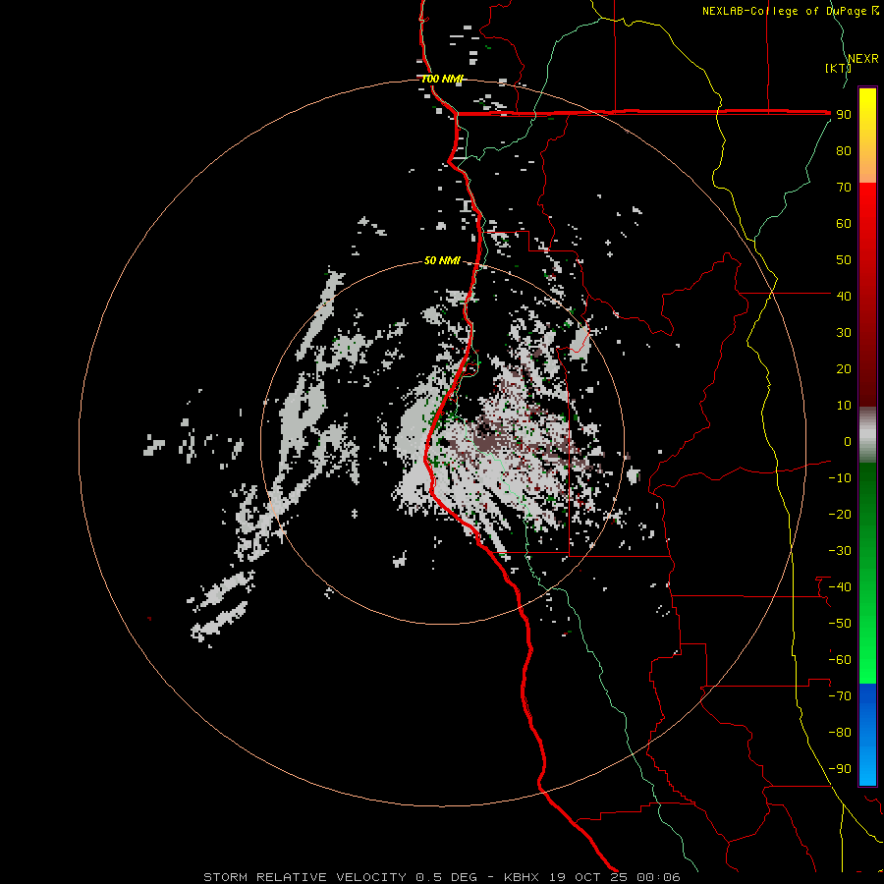Click the "40" value on velocity scale
This screenshot has width=884, height=884.
tap(844, 296)
